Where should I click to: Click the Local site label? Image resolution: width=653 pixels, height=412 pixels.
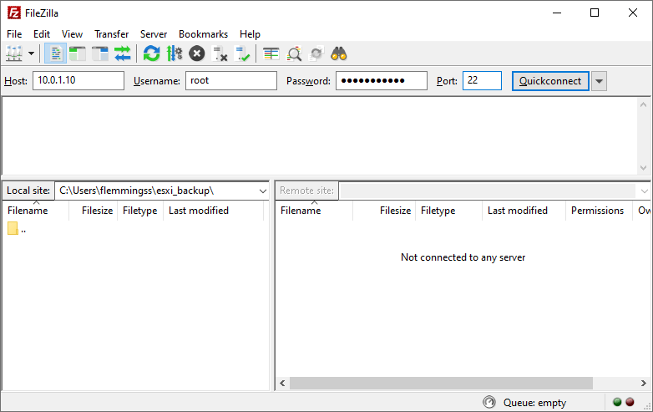(x=28, y=191)
